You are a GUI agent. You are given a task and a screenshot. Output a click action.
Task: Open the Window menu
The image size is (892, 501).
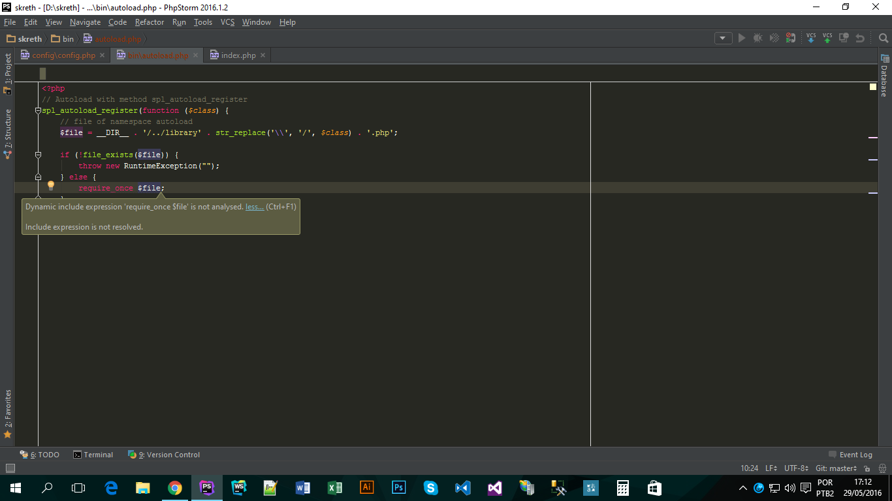click(x=257, y=22)
